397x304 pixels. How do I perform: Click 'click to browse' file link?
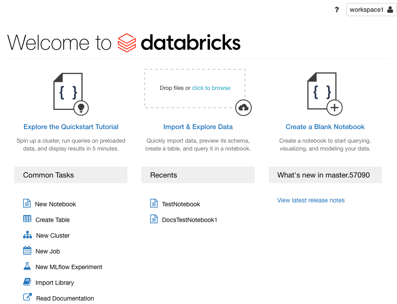pos(211,88)
